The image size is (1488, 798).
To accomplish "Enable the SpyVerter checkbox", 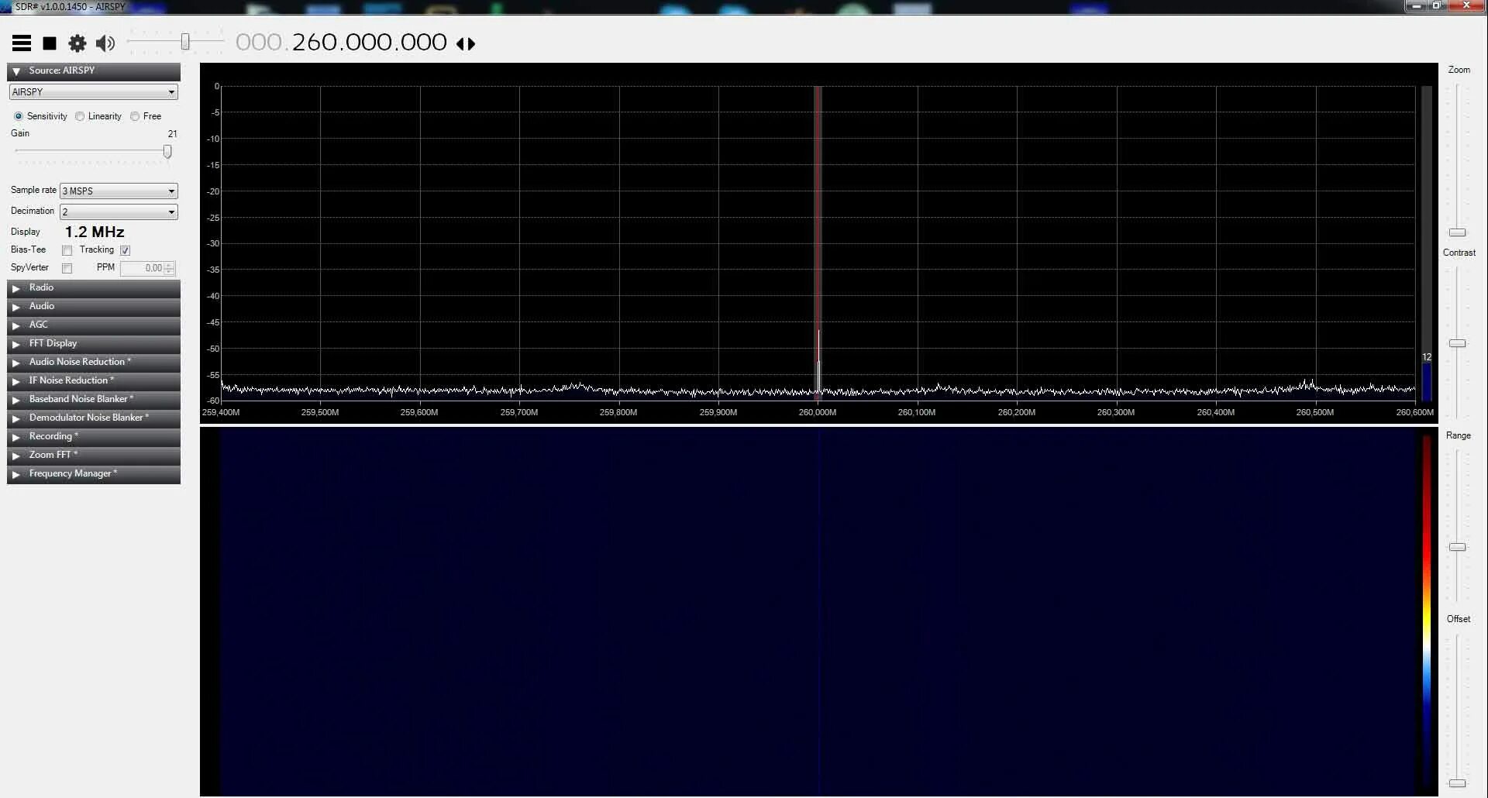I will 67,268.
